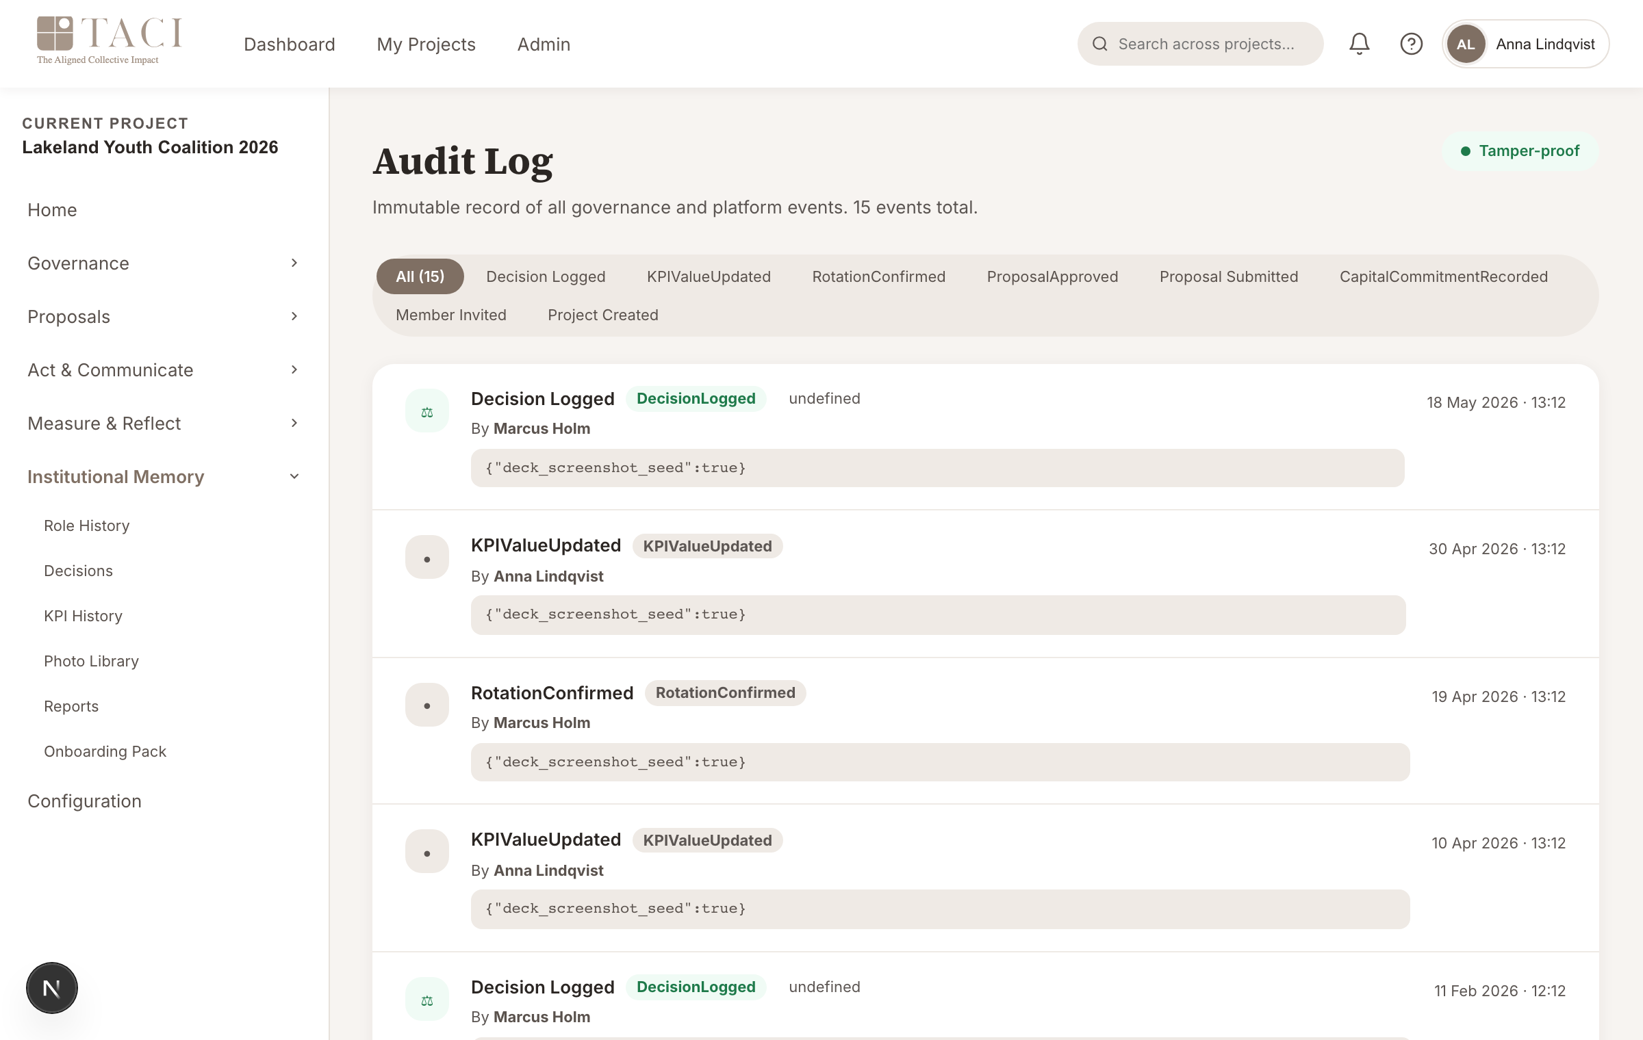Filter by Proposal Submitted
The image size is (1643, 1040).
1229,276
